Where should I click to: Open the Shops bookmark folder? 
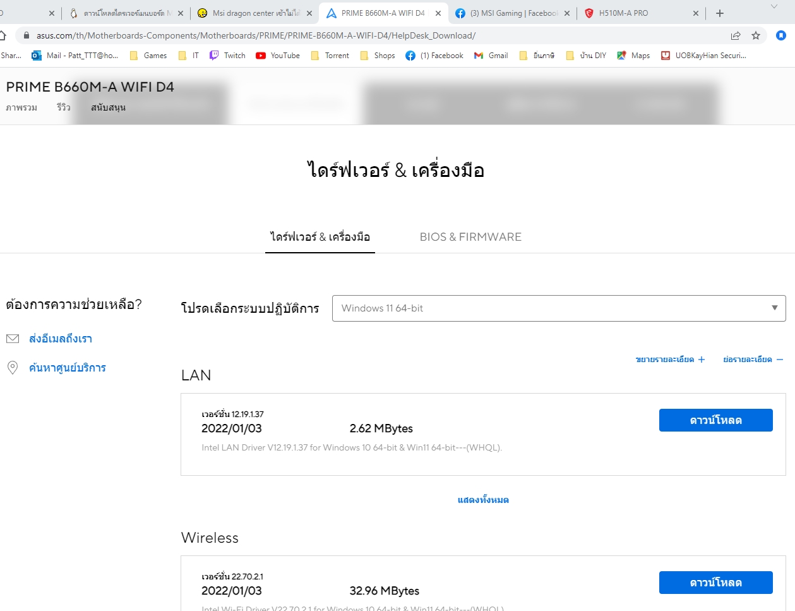[378, 56]
